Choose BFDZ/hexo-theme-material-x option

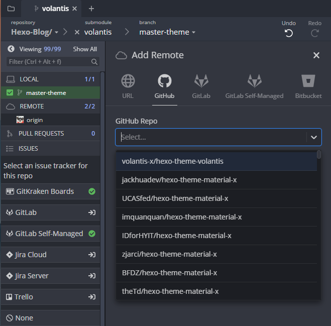click(x=216, y=273)
